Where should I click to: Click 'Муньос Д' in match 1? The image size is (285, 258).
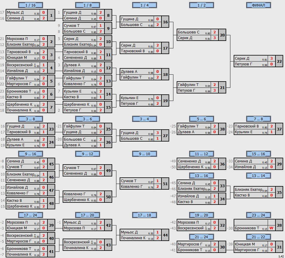click(x=15, y=13)
